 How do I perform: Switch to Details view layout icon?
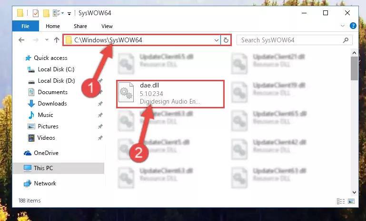pos(341,201)
